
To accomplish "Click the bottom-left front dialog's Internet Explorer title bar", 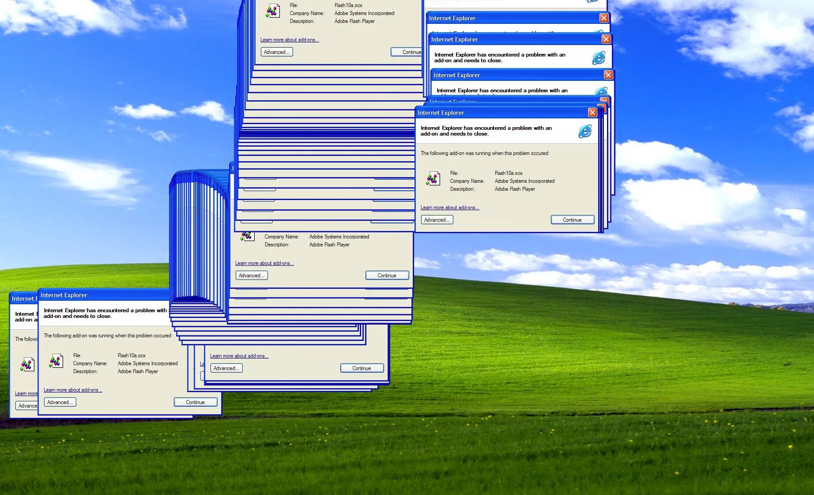I will pyautogui.click(x=104, y=295).
